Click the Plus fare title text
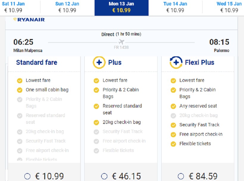244x181 pixels. tap(115, 62)
